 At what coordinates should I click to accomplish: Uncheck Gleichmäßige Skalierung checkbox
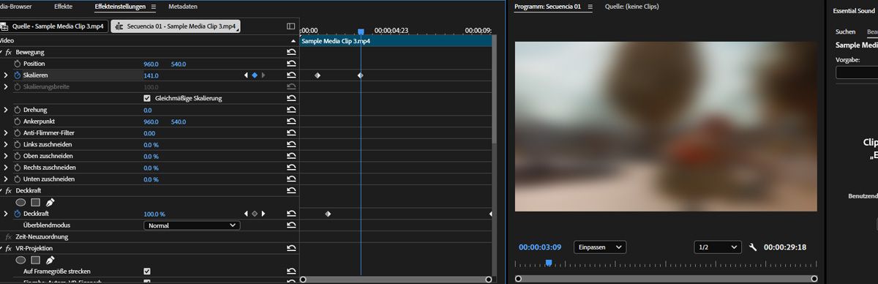(147, 98)
